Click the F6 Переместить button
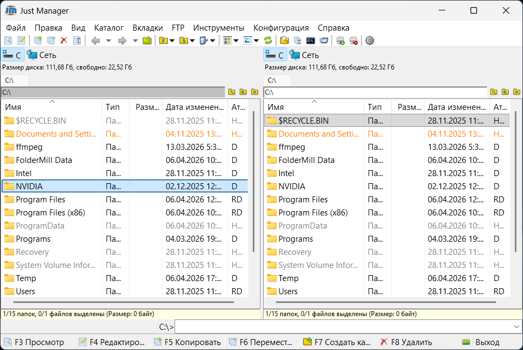Screen dimensions: 523x350 coord(261,342)
